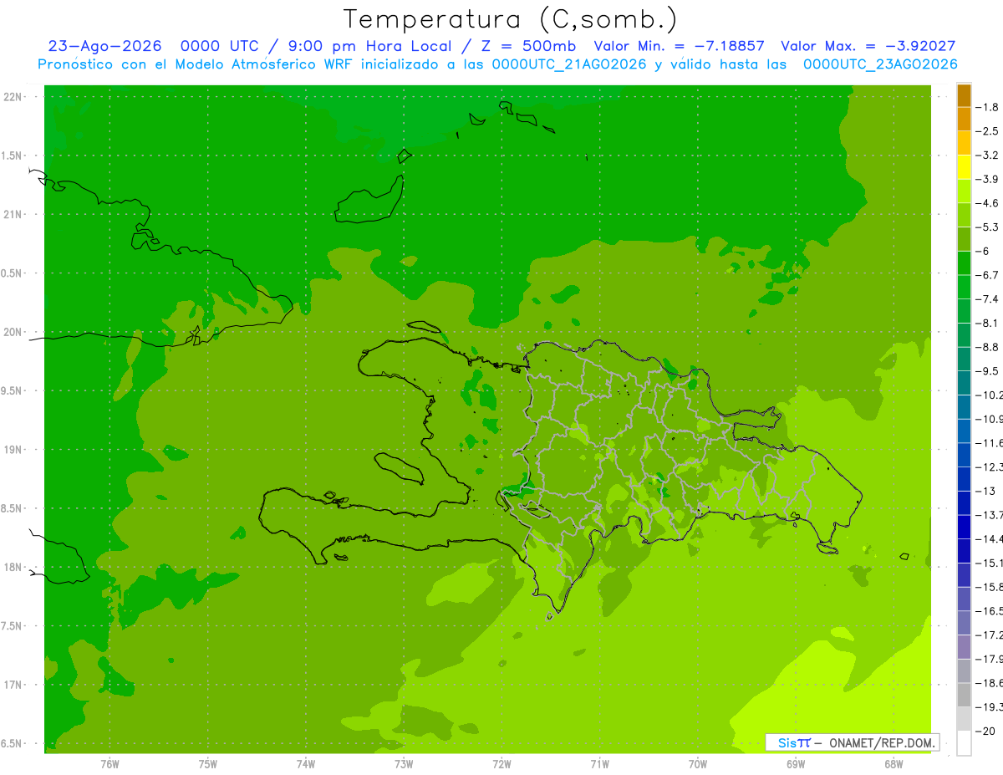Screen dimensions: 1003x775
Task: Click "Valor Max. = -3.92027" readout
Action: pos(868,46)
